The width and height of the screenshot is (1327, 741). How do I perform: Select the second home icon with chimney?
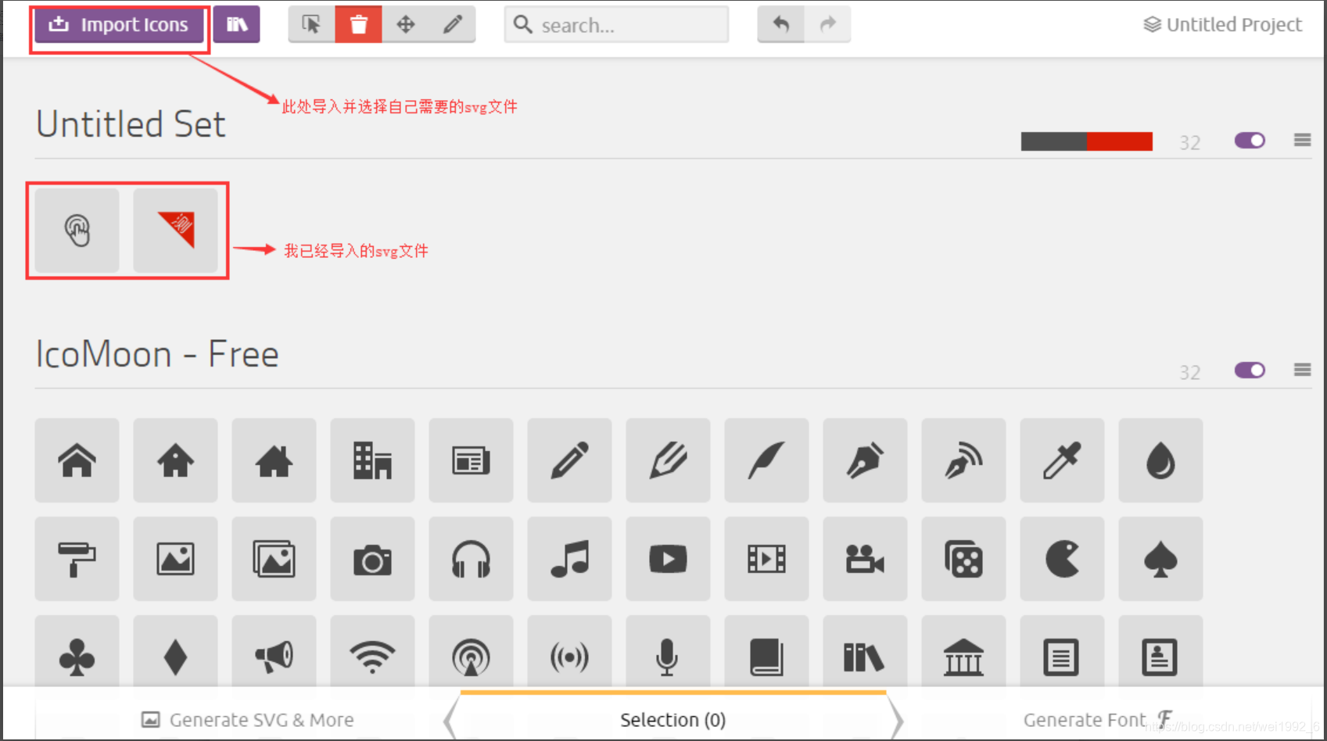pyautogui.click(x=175, y=460)
